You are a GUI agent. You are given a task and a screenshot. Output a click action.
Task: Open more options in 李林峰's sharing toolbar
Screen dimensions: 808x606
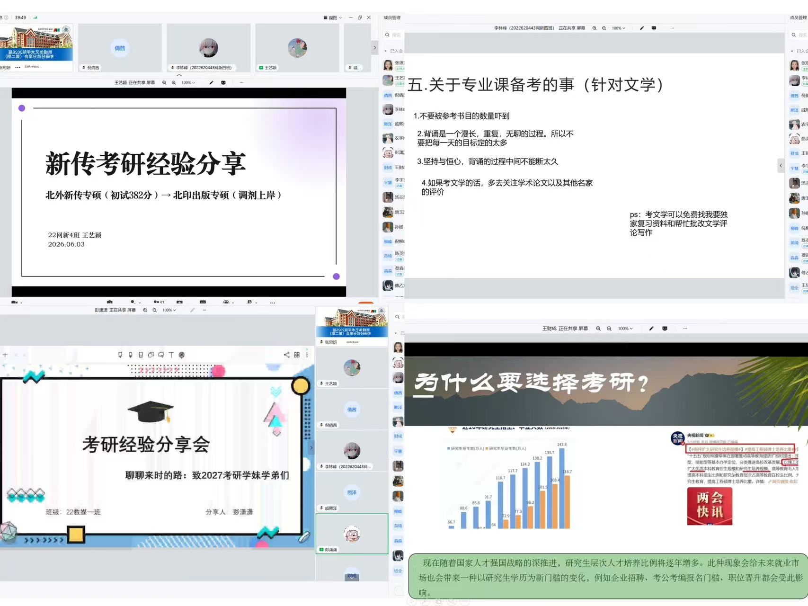[672, 28]
